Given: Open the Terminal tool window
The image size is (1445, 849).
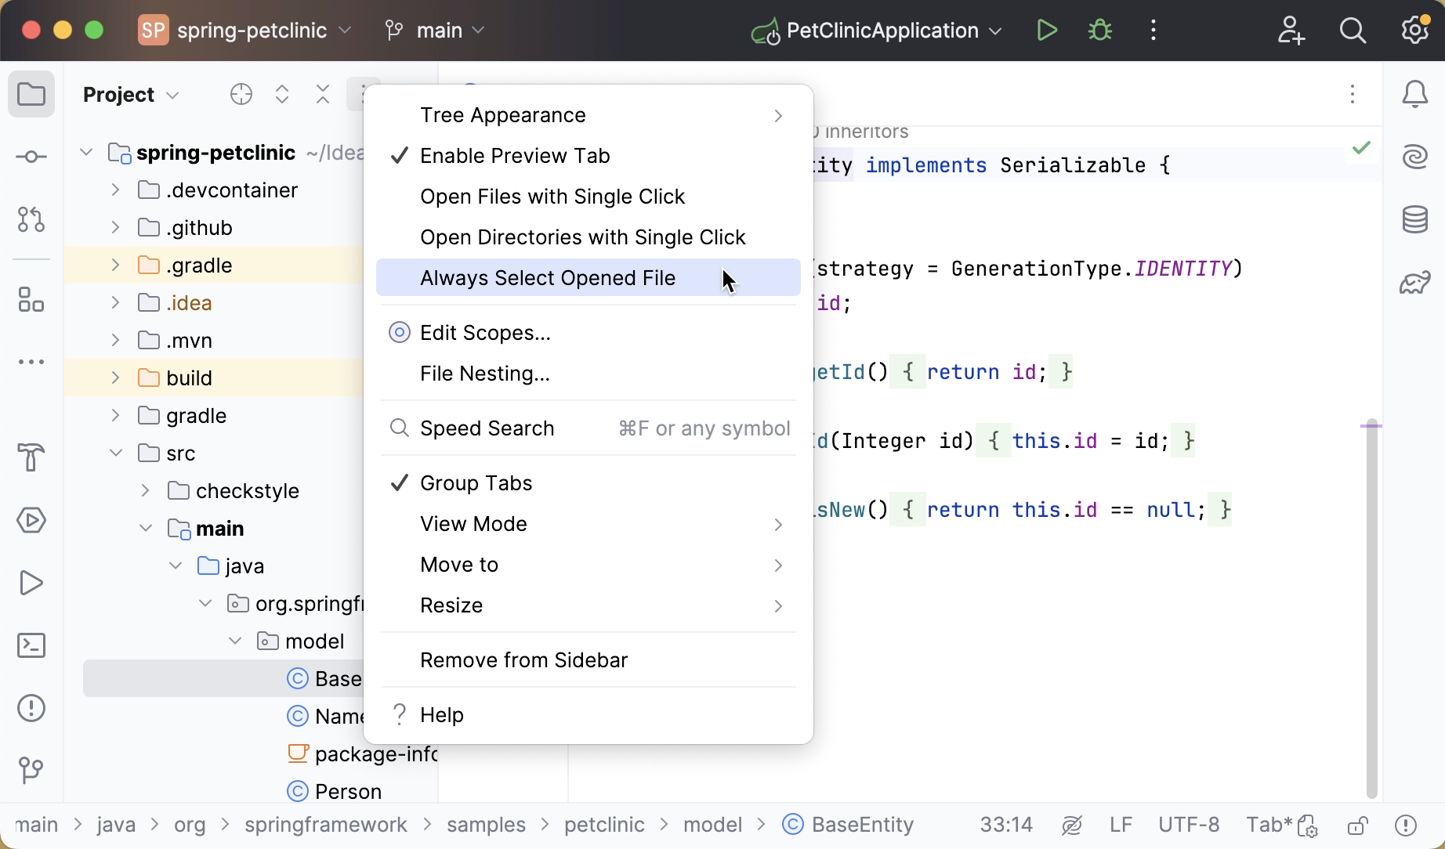Looking at the screenshot, I should pyautogui.click(x=31, y=645).
